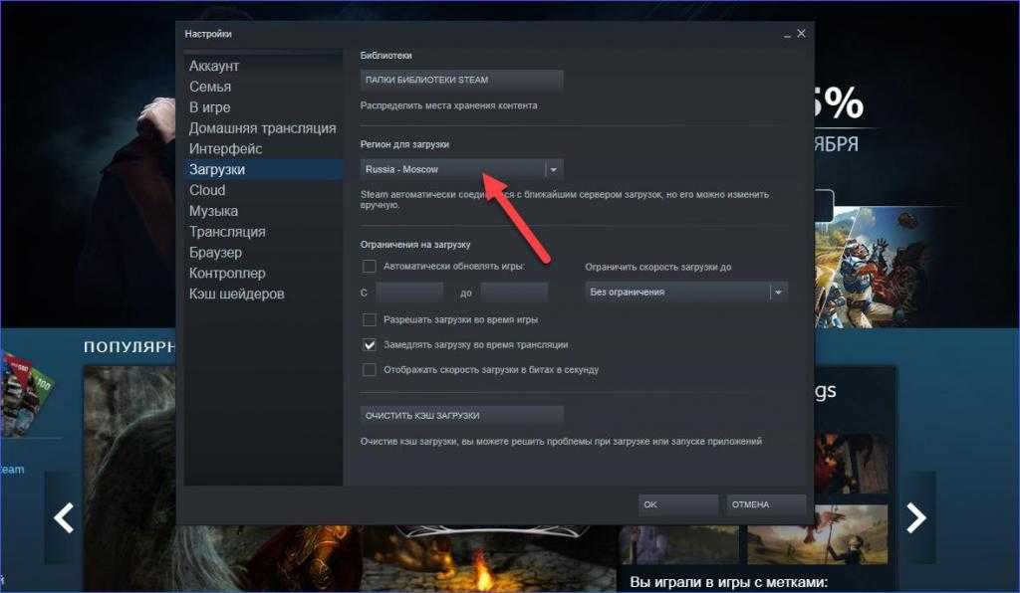This screenshot has width=1020, height=593.
Task: Click the download region dropdown arrow
Action: (x=554, y=169)
